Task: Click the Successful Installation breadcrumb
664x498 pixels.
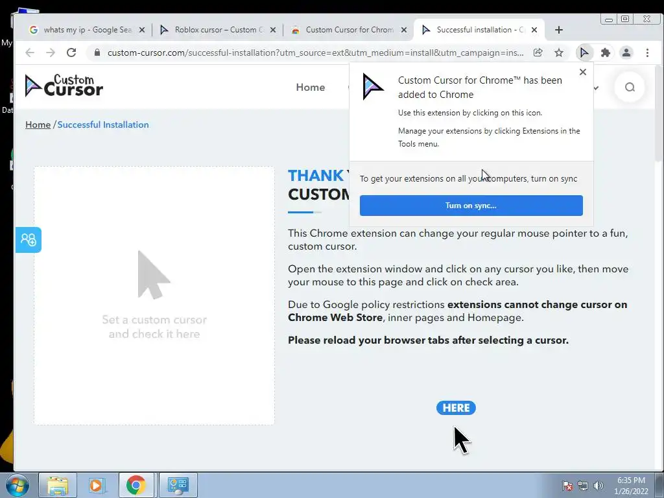Action: [x=103, y=124]
